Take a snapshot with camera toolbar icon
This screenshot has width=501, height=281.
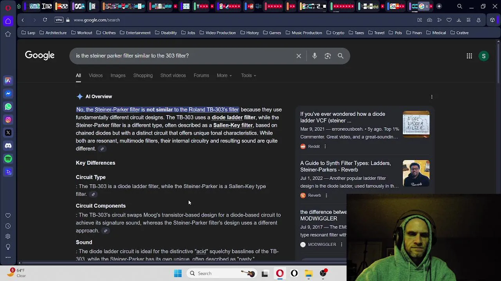tap(429, 20)
